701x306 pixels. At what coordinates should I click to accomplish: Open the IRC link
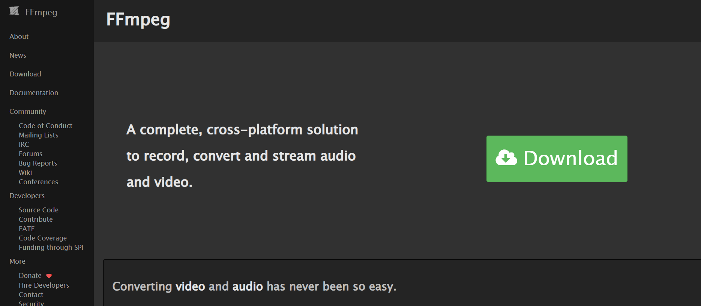pyautogui.click(x=24, y=145)
